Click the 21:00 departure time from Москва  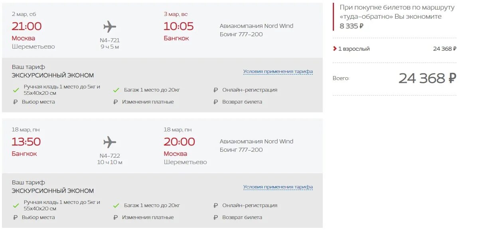27,26
